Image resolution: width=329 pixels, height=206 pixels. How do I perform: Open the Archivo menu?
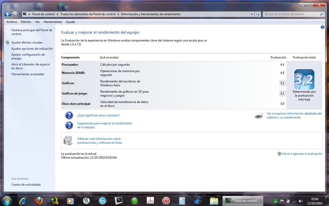12,22
